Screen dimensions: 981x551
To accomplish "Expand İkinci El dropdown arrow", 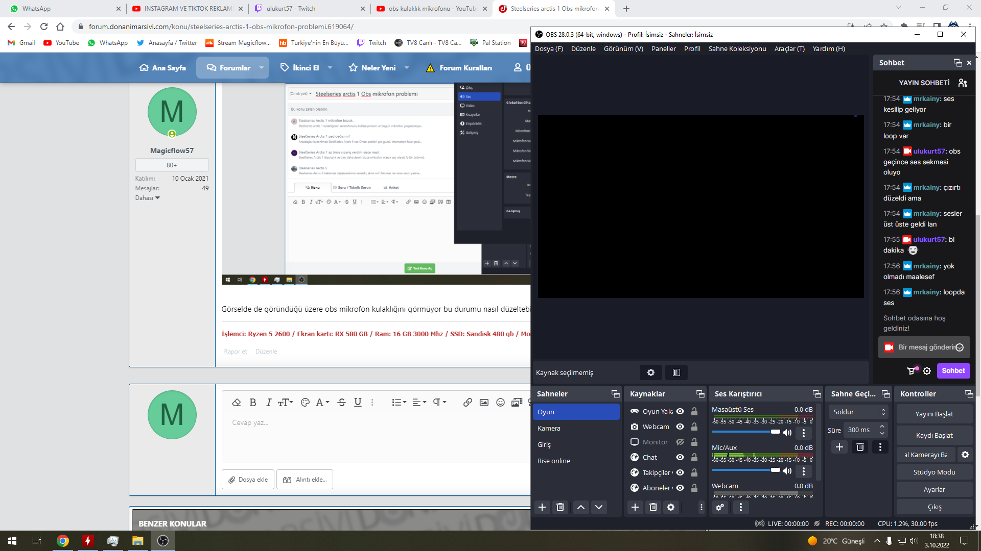I will [330, 67].
